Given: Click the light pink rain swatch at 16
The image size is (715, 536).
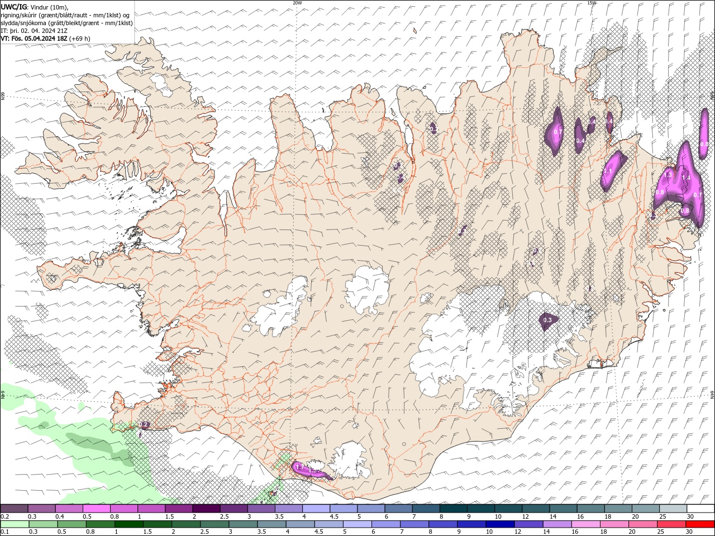Looking at the screenshot, I should pos(586,524).
